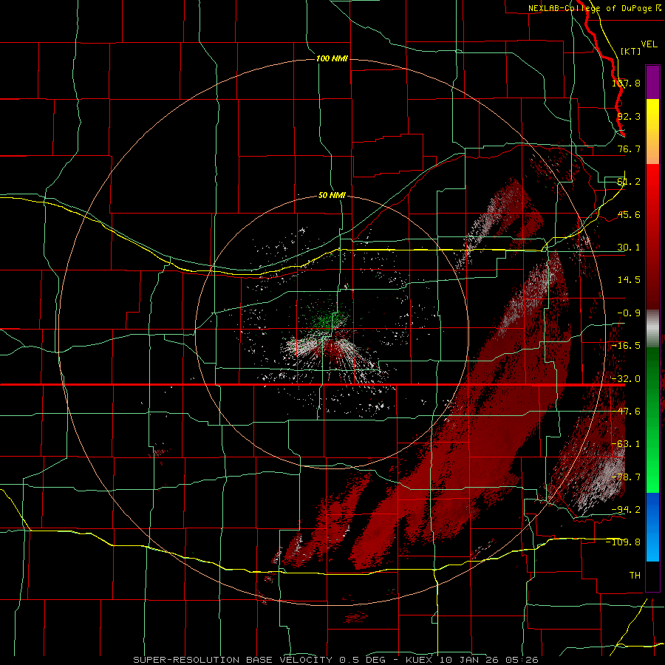
Task: Click the purple segment atop the color bar
Action: [x=652, y=83]
